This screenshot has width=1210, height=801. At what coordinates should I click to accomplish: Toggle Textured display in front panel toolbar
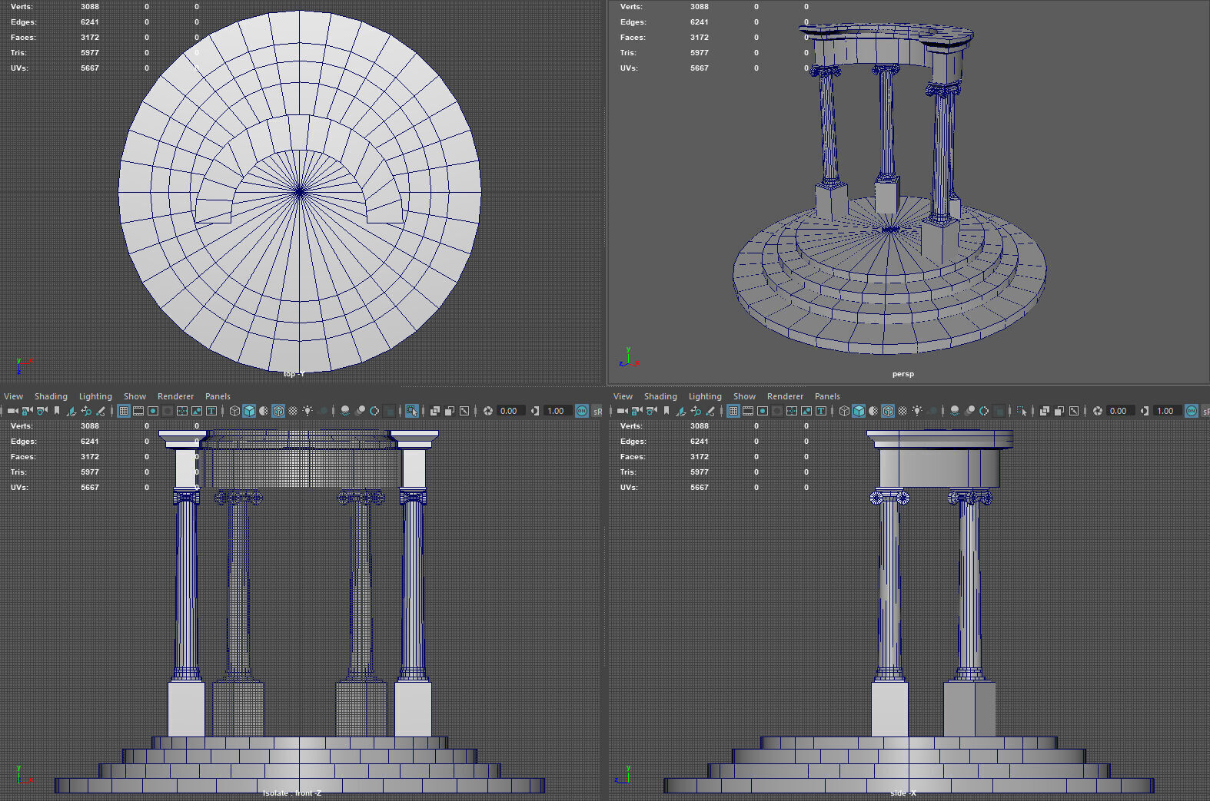293,411
